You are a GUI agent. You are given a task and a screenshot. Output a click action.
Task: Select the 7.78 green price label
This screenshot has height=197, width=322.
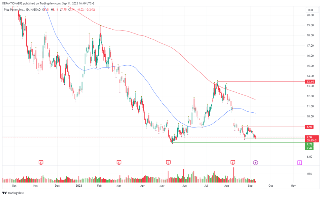[x=309, y=145]
